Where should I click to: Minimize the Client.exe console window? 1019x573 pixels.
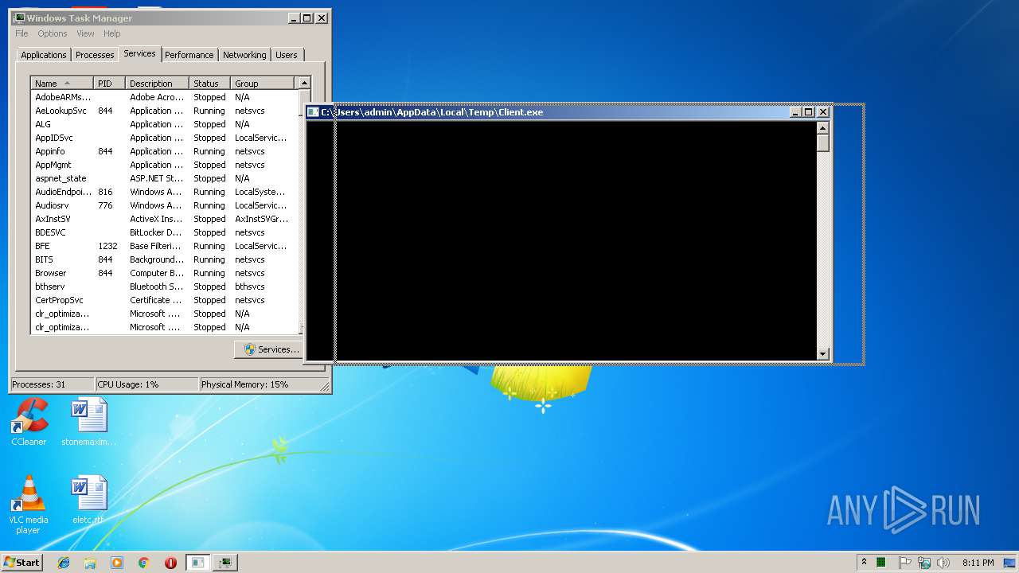pos(795,112)
